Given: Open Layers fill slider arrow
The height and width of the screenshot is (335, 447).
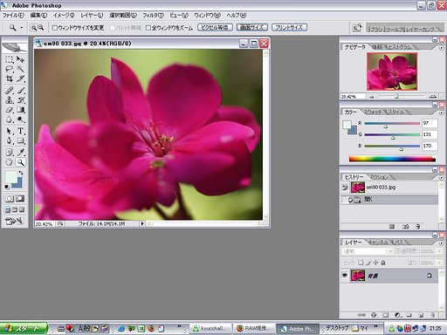Looking at the screenshot, I should [x=440, y=263].
